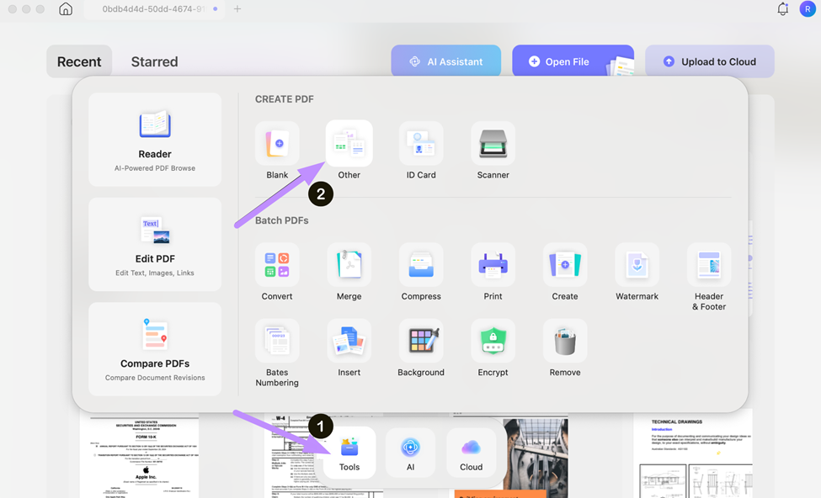821x498 pixels.
Task: Open the Bates Numbering tool
Action: 277,341
